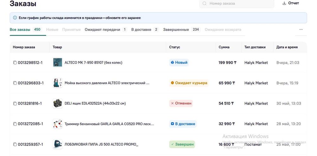The image size is (317, 156).
Task: Click the Отчет button
Action: tap(290, 3)
